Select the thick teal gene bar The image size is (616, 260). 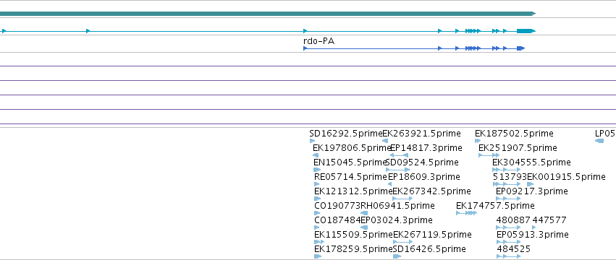tap(268, 14)
